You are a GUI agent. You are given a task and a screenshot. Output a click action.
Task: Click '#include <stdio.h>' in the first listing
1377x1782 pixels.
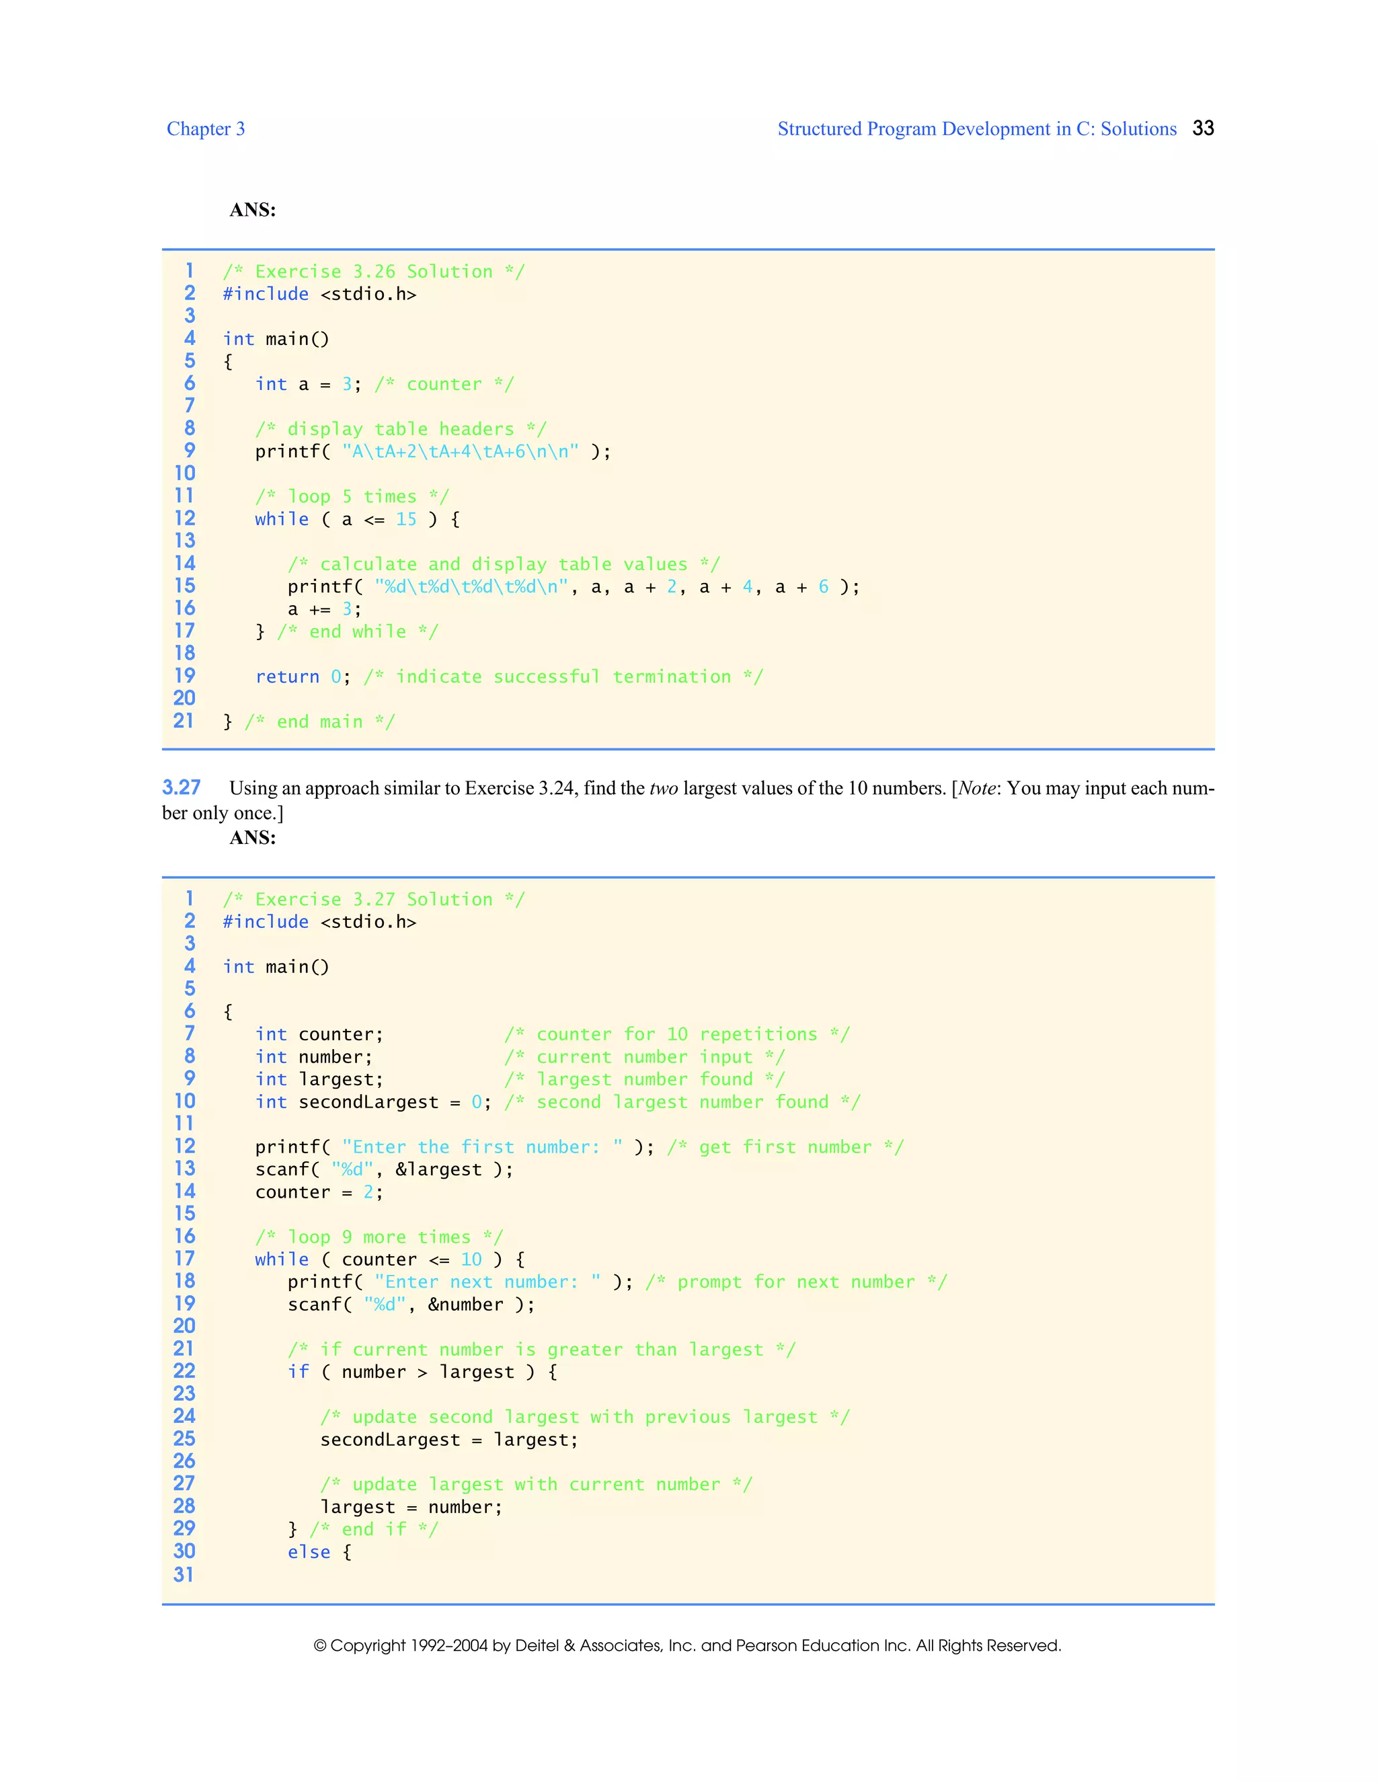319,295
